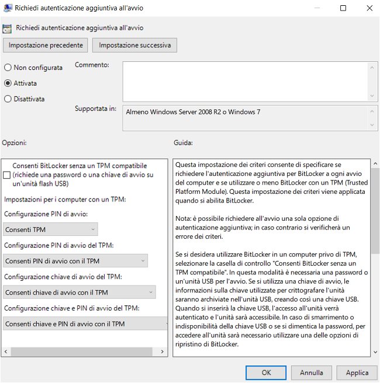Click the policy setting icon beside the header

[7, 28]
